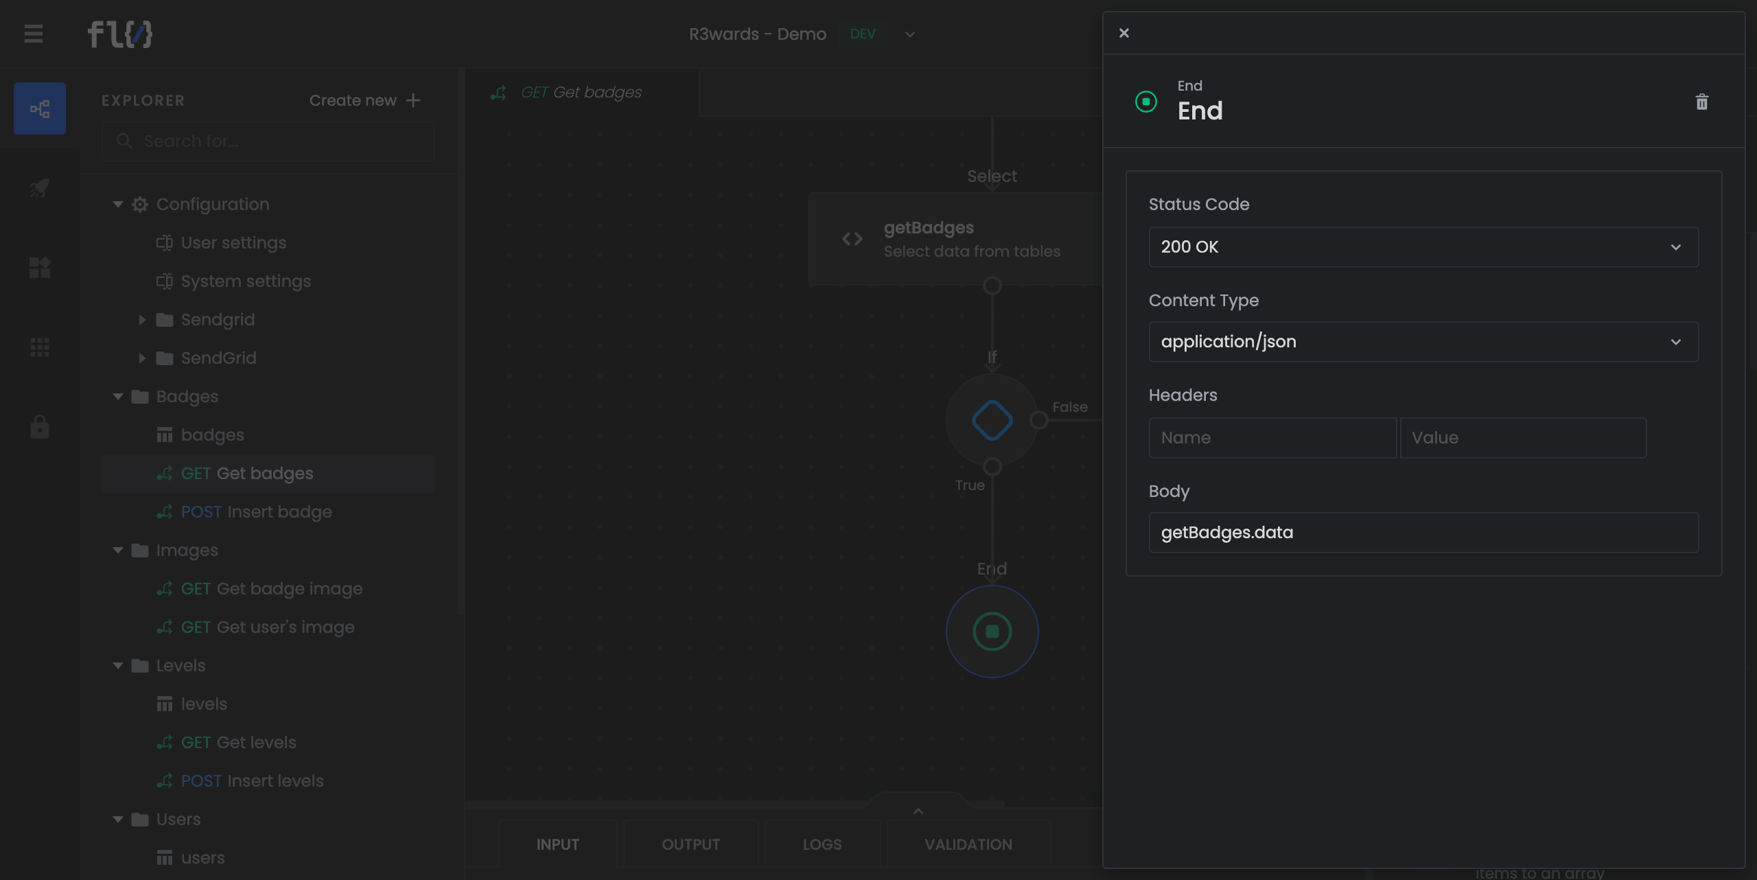
Task: Open the hamburger menu icon
Action: (x=34, y=34)
